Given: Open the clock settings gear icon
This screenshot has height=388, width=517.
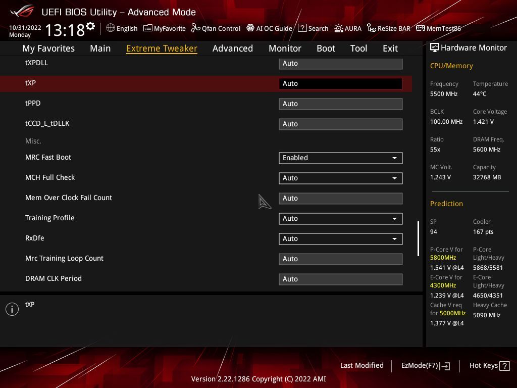Looking at the screenshot, I should tap(90, 26).
